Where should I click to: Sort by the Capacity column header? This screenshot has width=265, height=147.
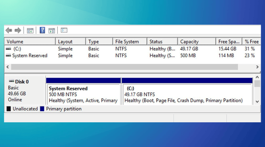pos(197,41)
